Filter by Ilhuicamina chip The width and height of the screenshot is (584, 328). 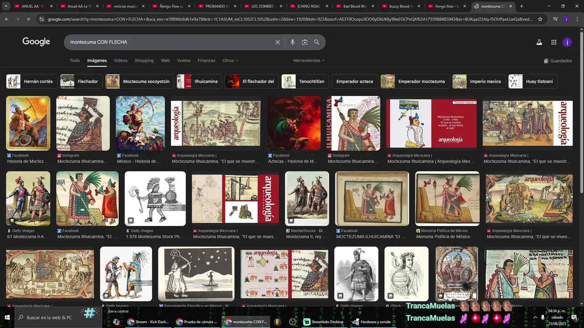(x=199, y=82)
